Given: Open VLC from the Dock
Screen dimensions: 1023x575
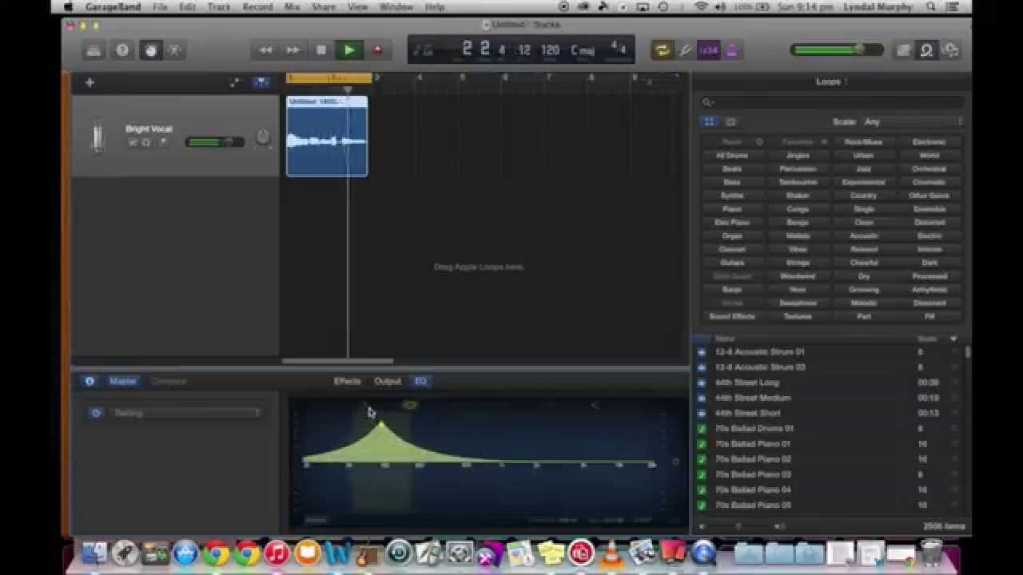Looking at the screenshot, I should [611, 553].
